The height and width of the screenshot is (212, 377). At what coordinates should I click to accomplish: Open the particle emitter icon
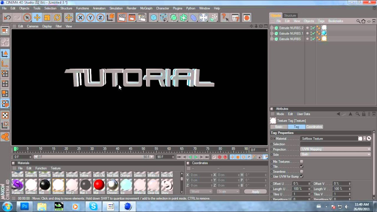[214, 18]
